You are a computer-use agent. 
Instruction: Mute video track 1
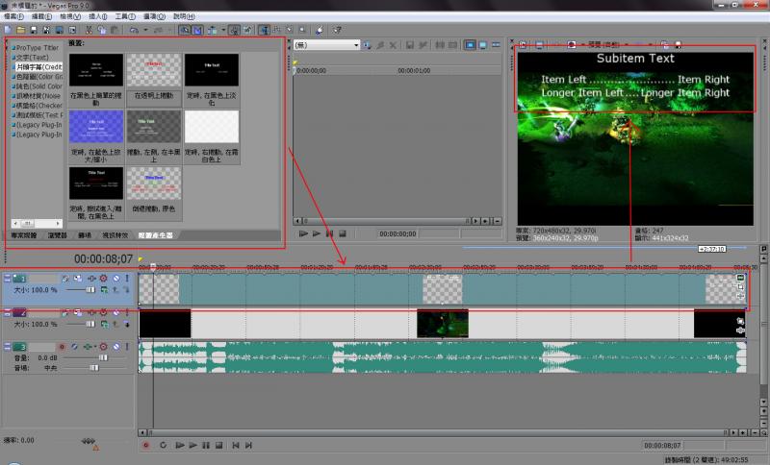click(x=115, y=278)
